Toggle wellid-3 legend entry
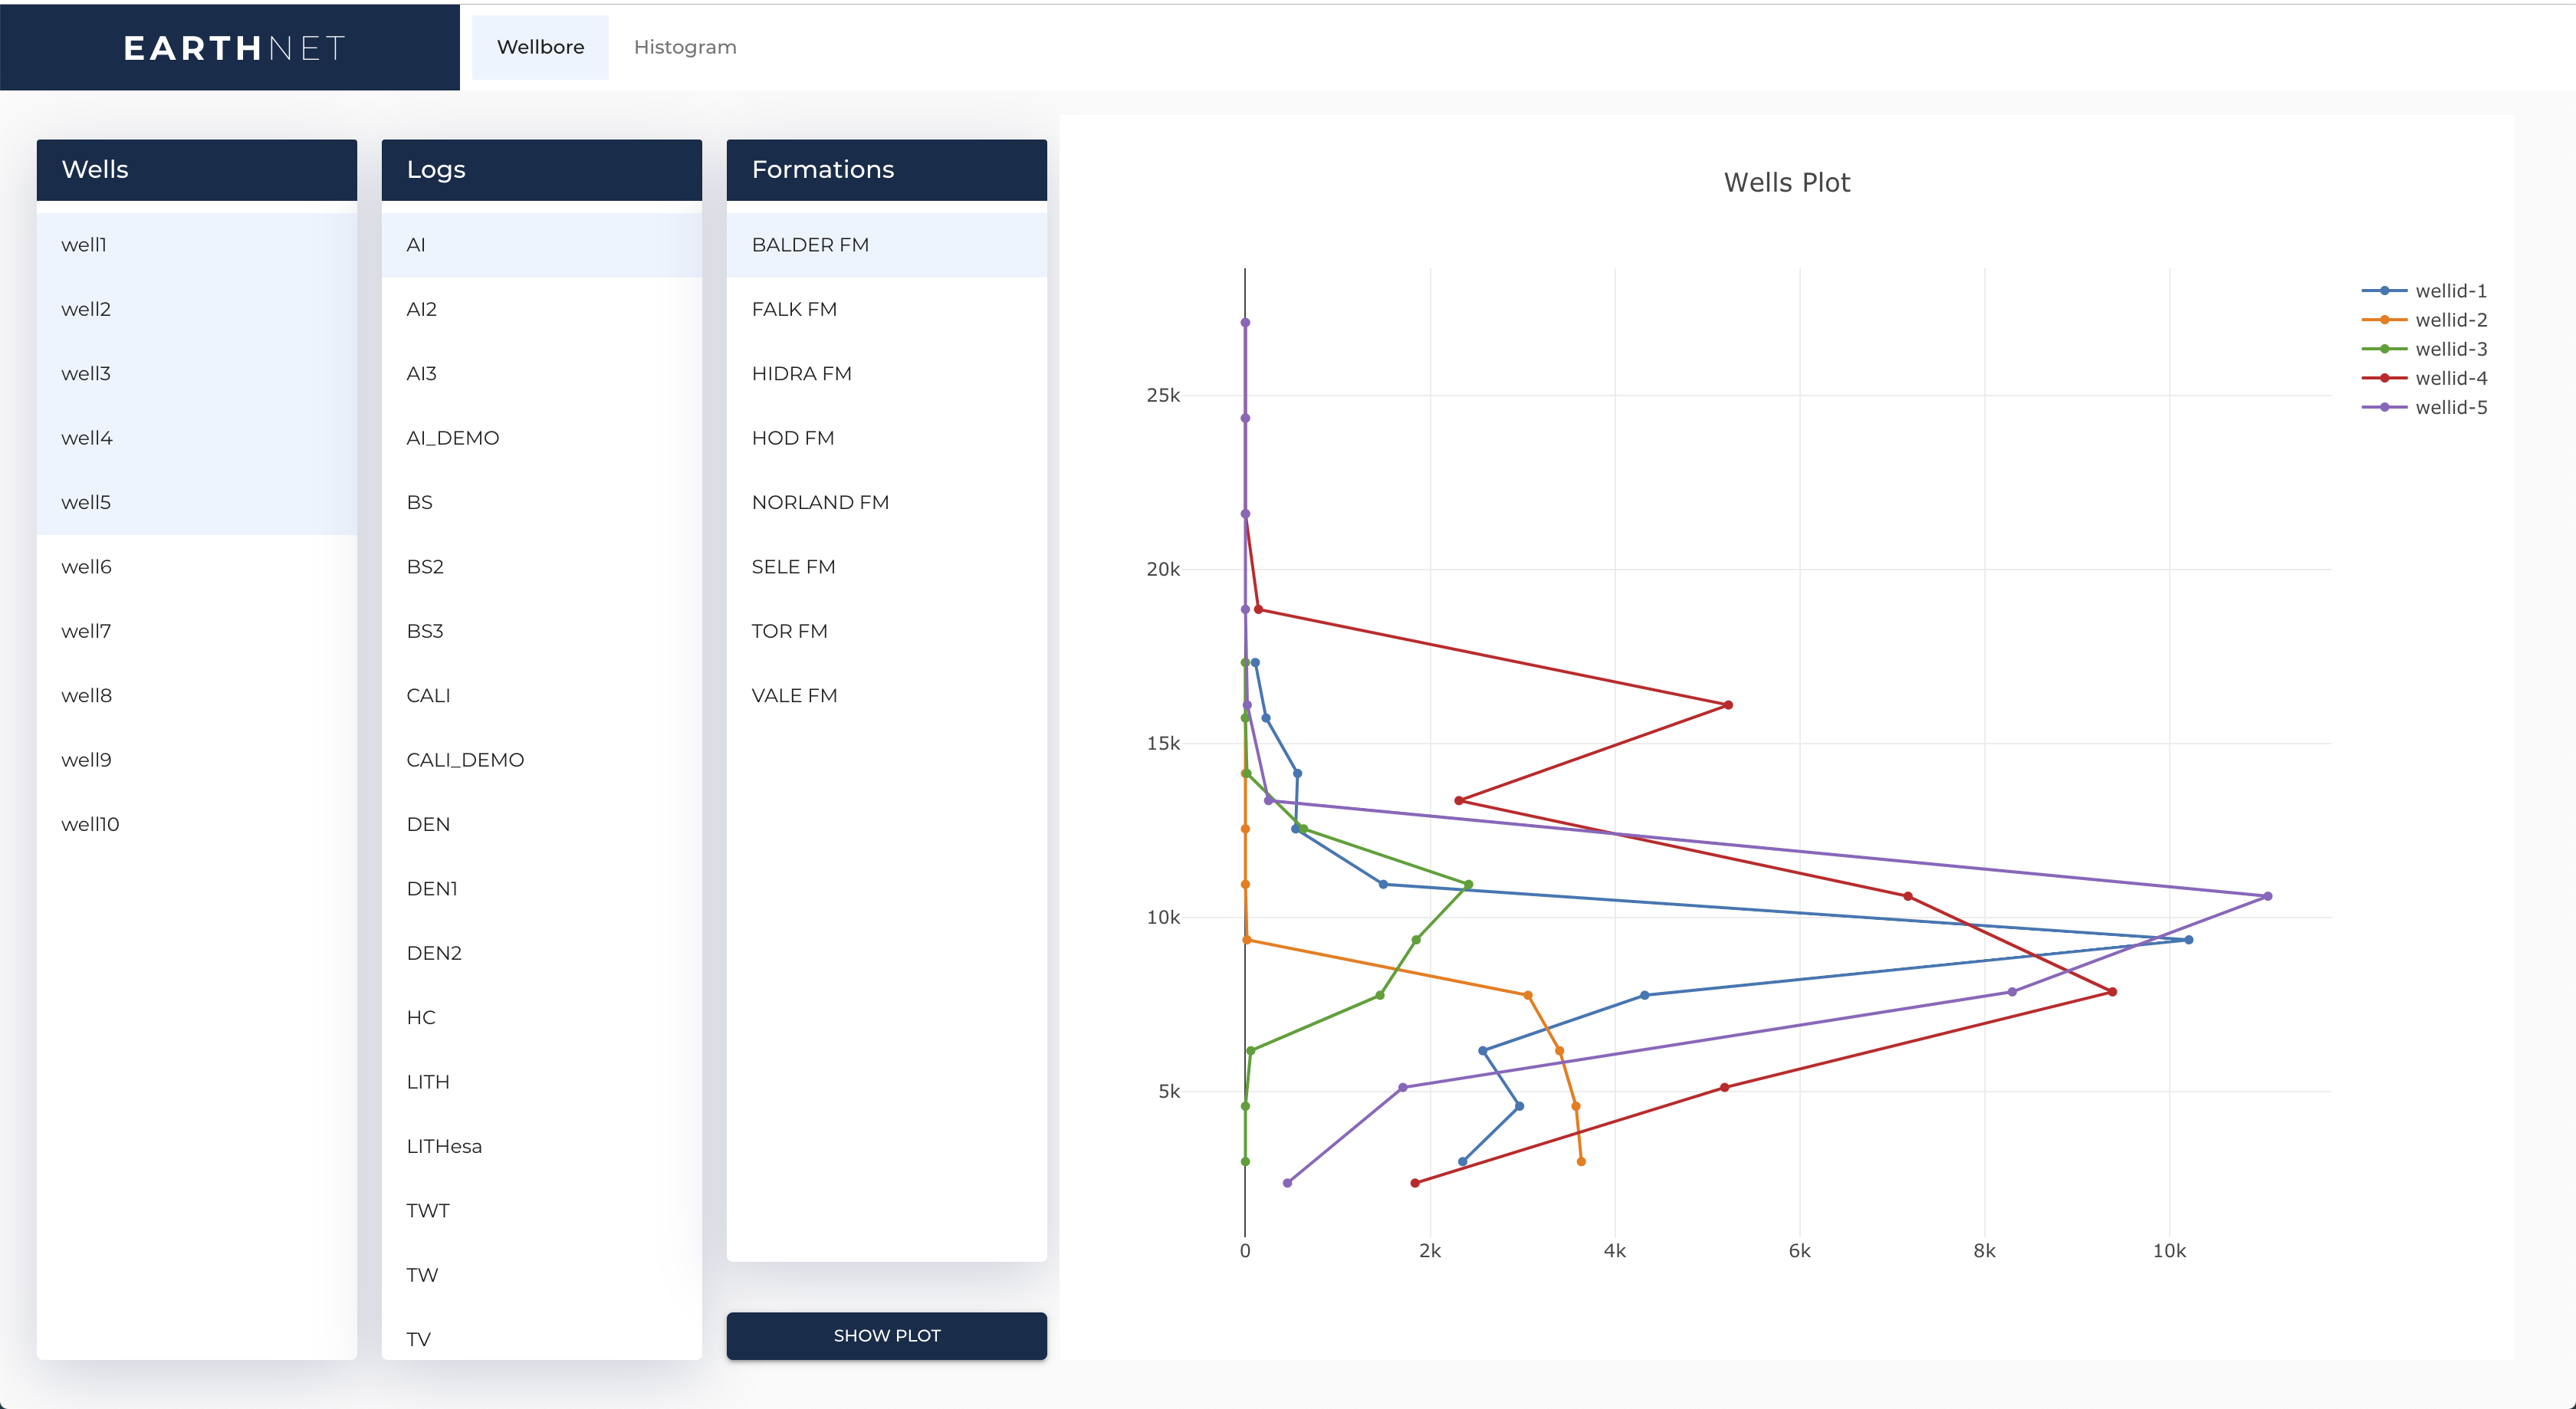The image size is (2576, 1409). point(2450,349)
